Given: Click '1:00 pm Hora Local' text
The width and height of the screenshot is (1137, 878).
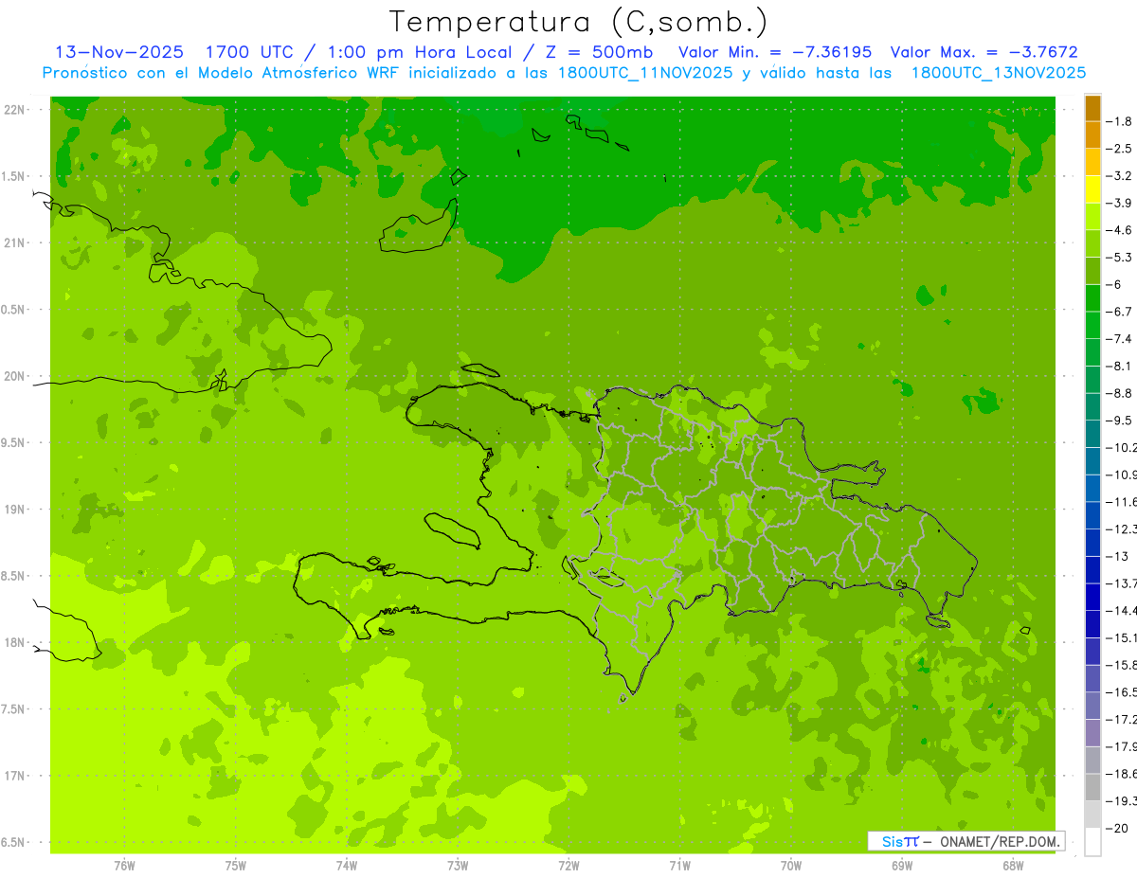Looking at the screenshot, I should [x=419, y=52].
